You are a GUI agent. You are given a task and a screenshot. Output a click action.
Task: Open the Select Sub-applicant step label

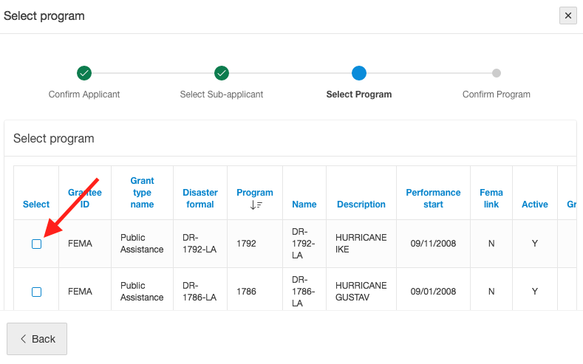point(222,95)
